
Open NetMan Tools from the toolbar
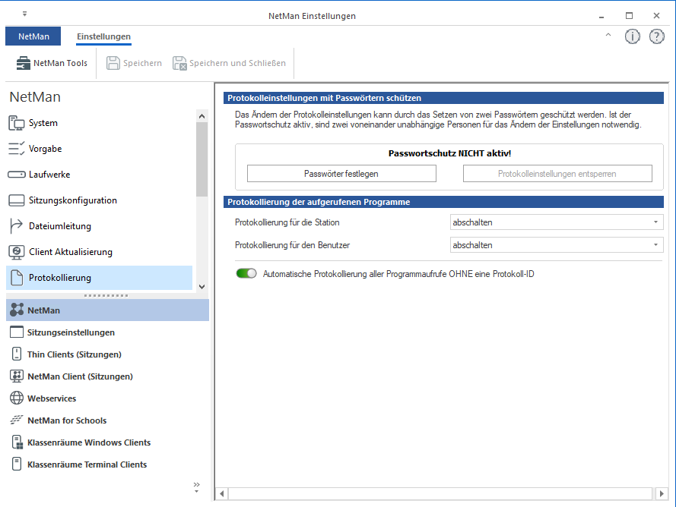[x=52, y=63]
